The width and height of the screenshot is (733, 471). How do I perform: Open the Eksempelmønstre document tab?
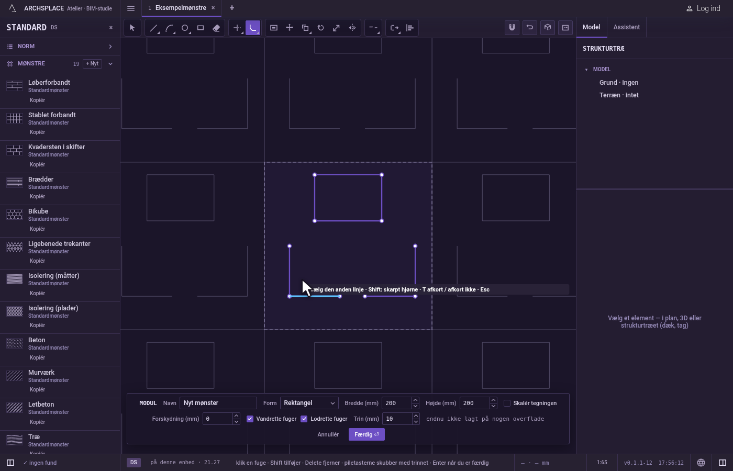tap(181, 8)
